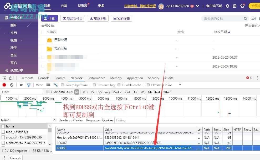Select 图片 in the sidebar
The image size is (260, 160).
click(x=14, y=25)
